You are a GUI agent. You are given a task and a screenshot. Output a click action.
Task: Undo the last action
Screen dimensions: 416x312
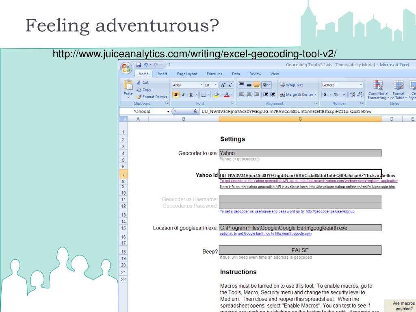pyautogui.click(x=146, y=65)
